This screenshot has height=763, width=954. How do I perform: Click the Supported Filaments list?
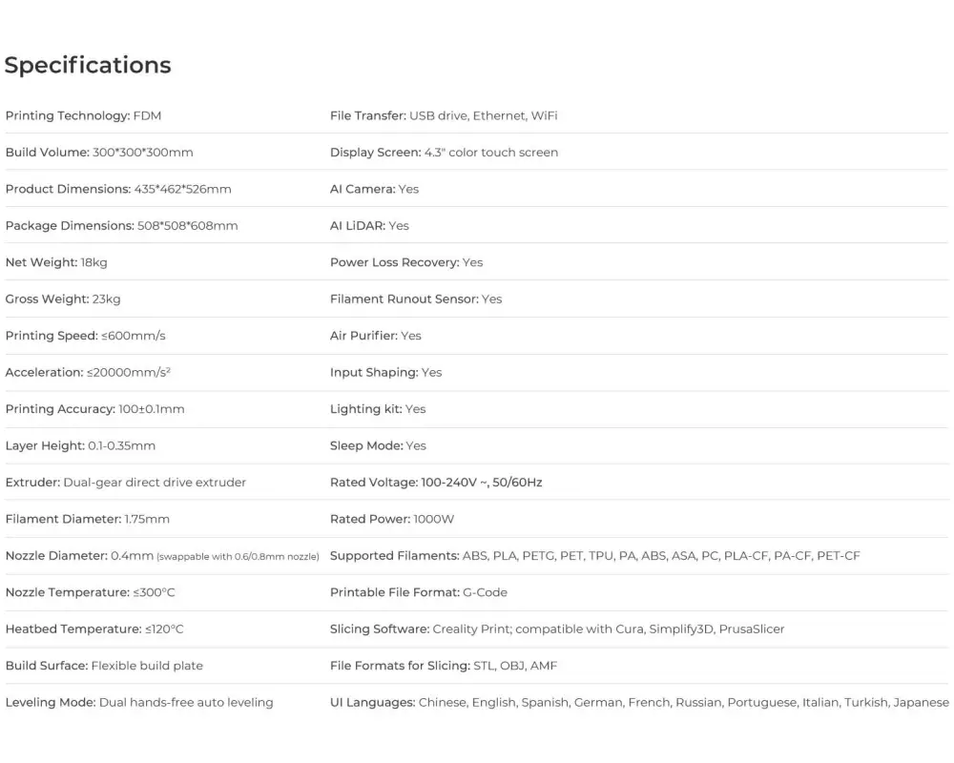pyautogui.click(x=594, y=556)
